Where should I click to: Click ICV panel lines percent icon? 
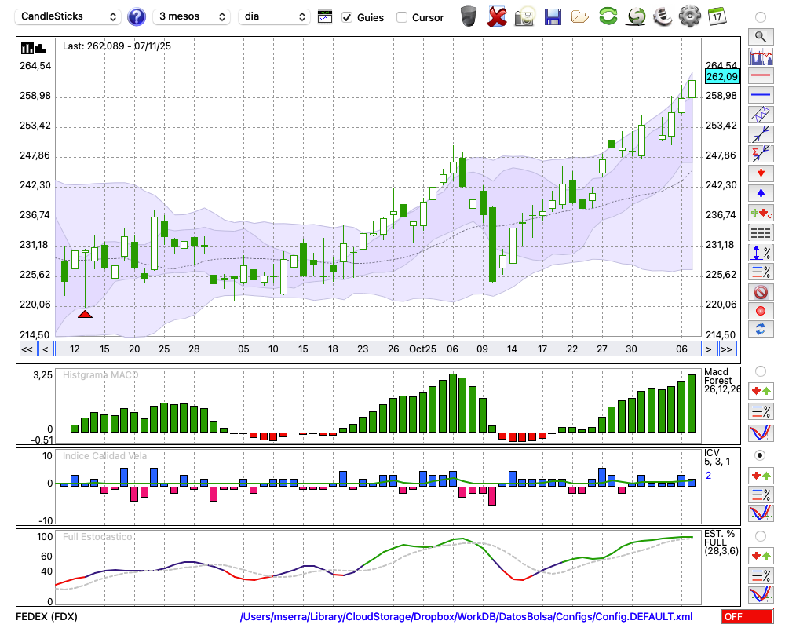[x=761, y=495]
